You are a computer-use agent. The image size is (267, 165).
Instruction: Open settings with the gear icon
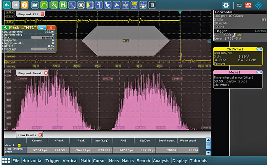tap(226, 5)
